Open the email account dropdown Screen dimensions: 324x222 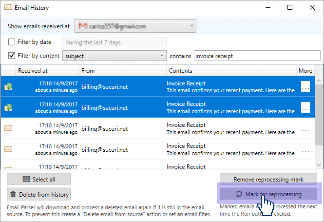[x=135, y=26]
